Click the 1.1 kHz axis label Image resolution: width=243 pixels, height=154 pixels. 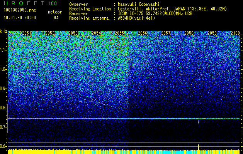[x=3, y=50]
